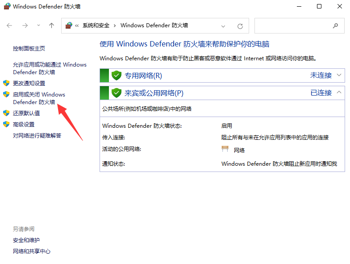Image resolution: width=350 pixels, height=264 pixels.
Task: Open 对网络进行疑难解答 link
Action: pyautogui.click(x=37, y=136)
